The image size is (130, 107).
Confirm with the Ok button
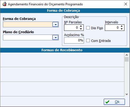114,102
